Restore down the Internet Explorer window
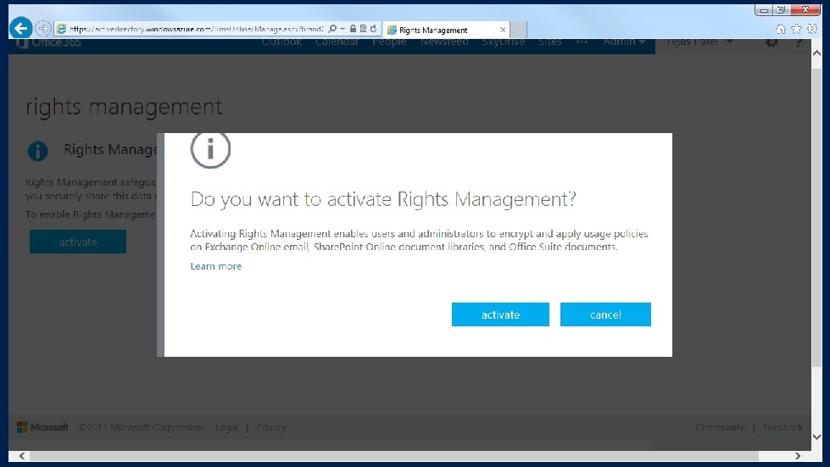Viewport: 830px width, 467px height. 781,9
